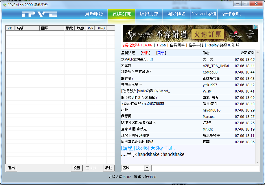Screen dimensions: 265x185
Task: Sort player list by PING column
Action: click(101, 28)
